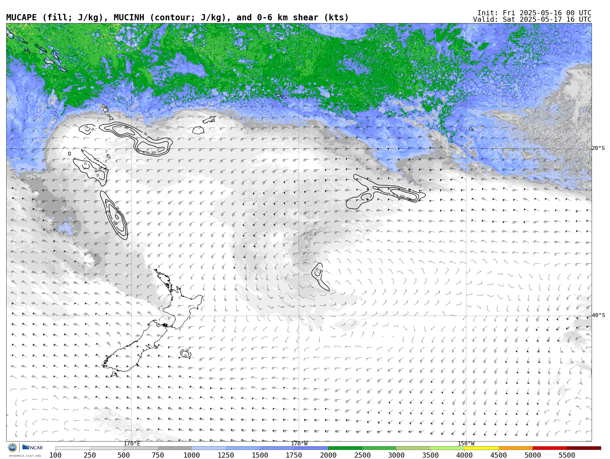The width and height of the screenshot is (610, 459).
Task: Click the MUCAPE plot title text
Action: click(x=177, y=18)
